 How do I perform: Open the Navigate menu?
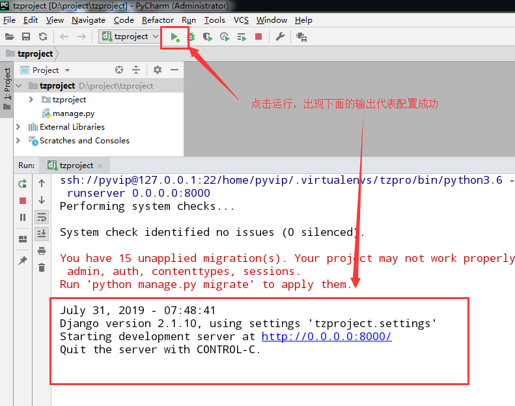[89, 20]
